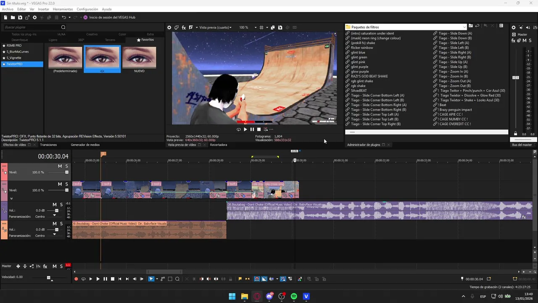Copy snapshot to clipboard in preview
The width and height of the screenshot is (538, 303).
(273, 27)
